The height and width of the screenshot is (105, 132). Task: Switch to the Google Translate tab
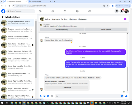pyautogui.click(x=40, y=2)
